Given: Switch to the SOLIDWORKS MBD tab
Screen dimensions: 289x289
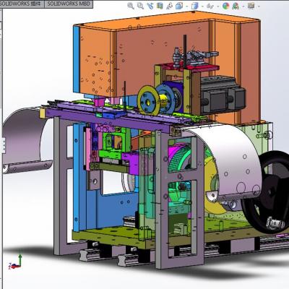Looking at the screenshot, I should 69,4.
